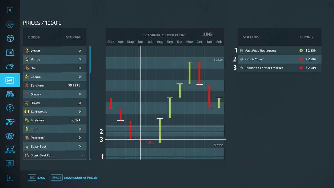Open the weather forecast sidebar icon
The height and width of the screenshot is (188, 334).
pyautogui.click(x=10, y=66)
